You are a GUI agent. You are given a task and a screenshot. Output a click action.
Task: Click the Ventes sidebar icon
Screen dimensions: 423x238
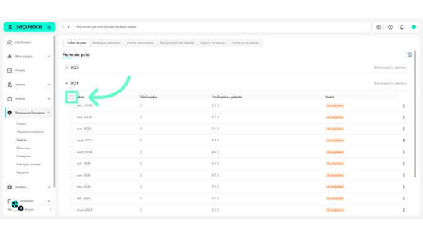point(10,84)
